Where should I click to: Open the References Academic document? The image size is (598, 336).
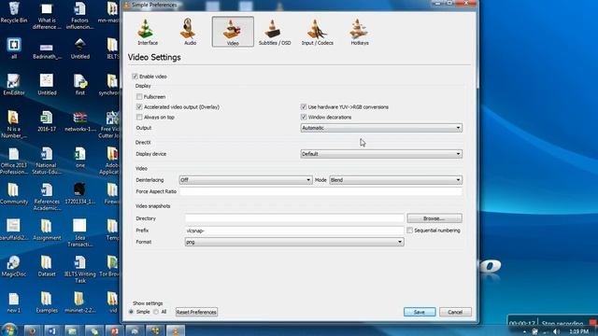pos(47,197)
